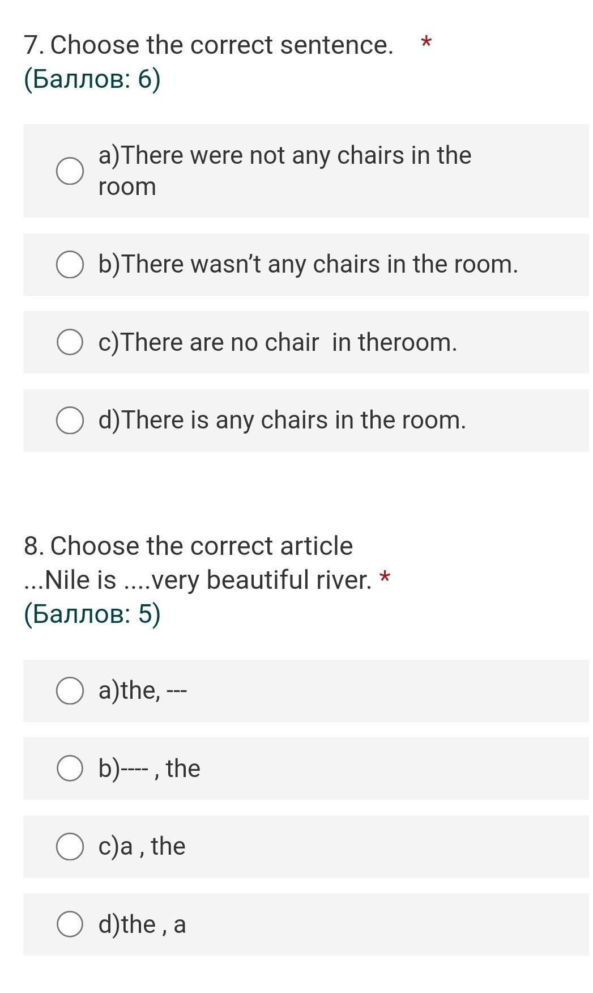Image resolution: width=593 pixels, height=993 pixels.
Task: Pick radio circle for answer 'd)the , a'
Action: (70, 924)
